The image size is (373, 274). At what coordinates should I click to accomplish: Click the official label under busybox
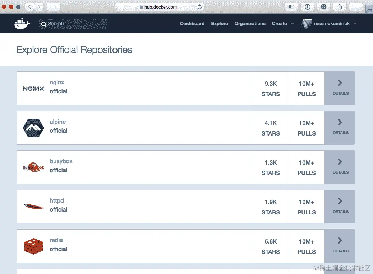pyautogui.click(x=59, y=170)
